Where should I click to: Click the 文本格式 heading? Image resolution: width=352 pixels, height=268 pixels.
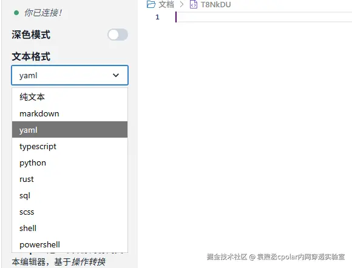pyautogui.click(x=31, y=56)
